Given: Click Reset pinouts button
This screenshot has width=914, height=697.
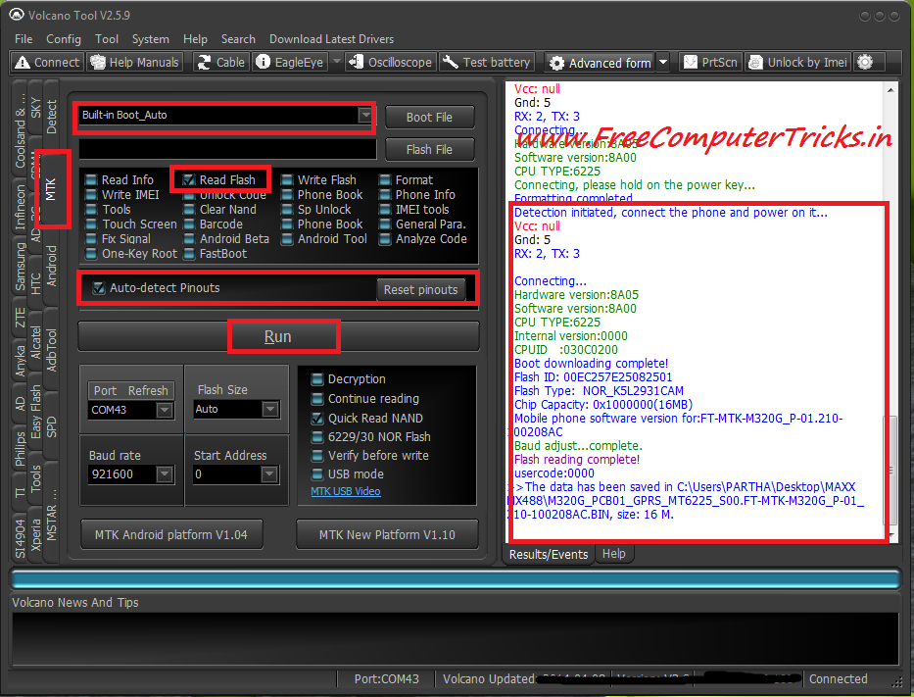Looking at the screenshot, I should 421,290.
